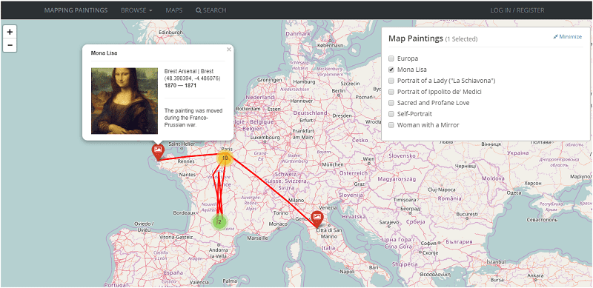Click the red marker in Italy
The image size is (593, 288).
pos(317,218)
